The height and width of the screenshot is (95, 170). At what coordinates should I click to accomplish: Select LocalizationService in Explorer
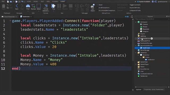coord(146,74)
